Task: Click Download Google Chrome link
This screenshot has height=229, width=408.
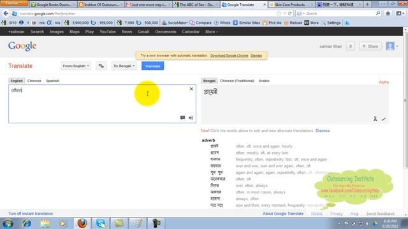Action: point(229,55)
